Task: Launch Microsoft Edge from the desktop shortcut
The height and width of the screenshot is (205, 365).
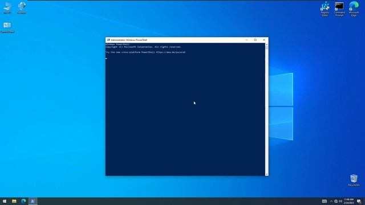Action: [354, 9]
